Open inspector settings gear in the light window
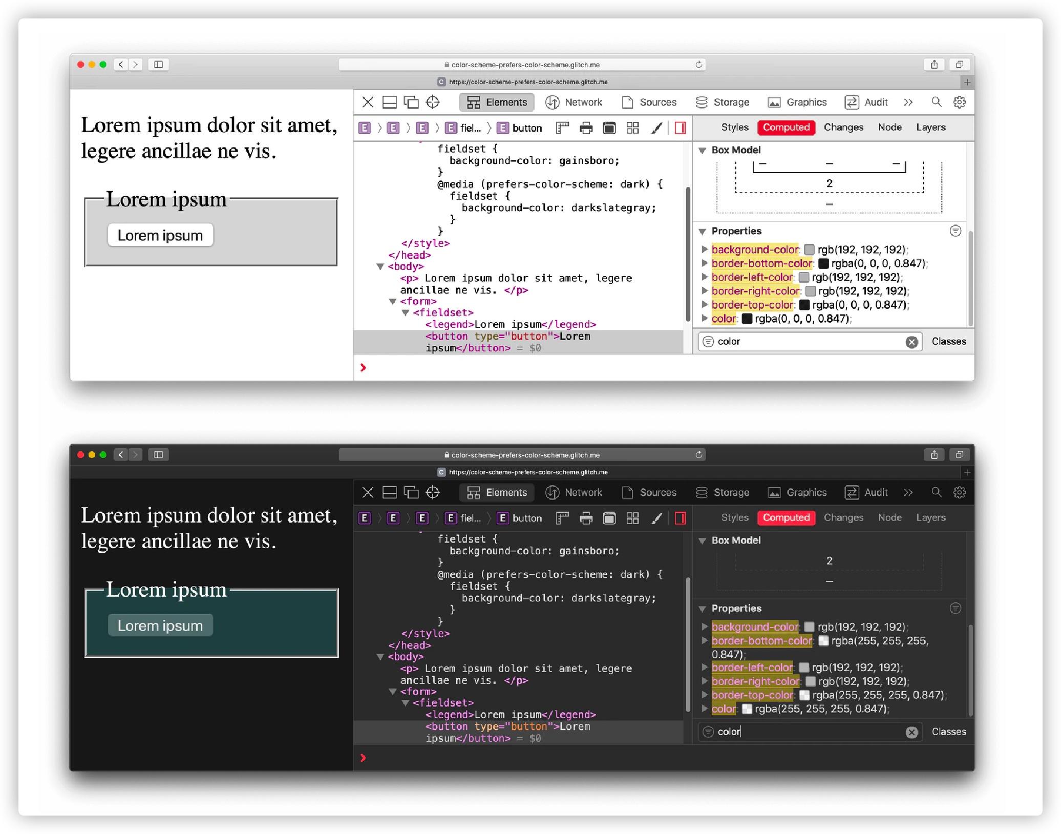1061x834 pixels. click(x=960, y=102)
